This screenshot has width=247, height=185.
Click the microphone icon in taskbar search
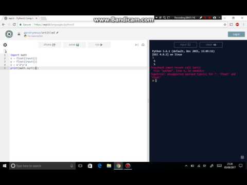pos(72,166)
